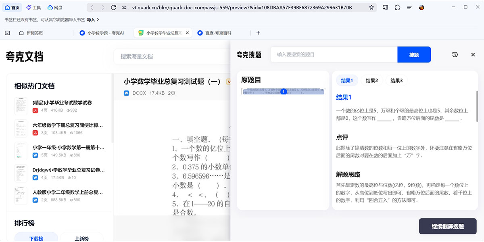Open the 工具 tools shortcut
The image size is (484, 242).
(x=33, y=7)
